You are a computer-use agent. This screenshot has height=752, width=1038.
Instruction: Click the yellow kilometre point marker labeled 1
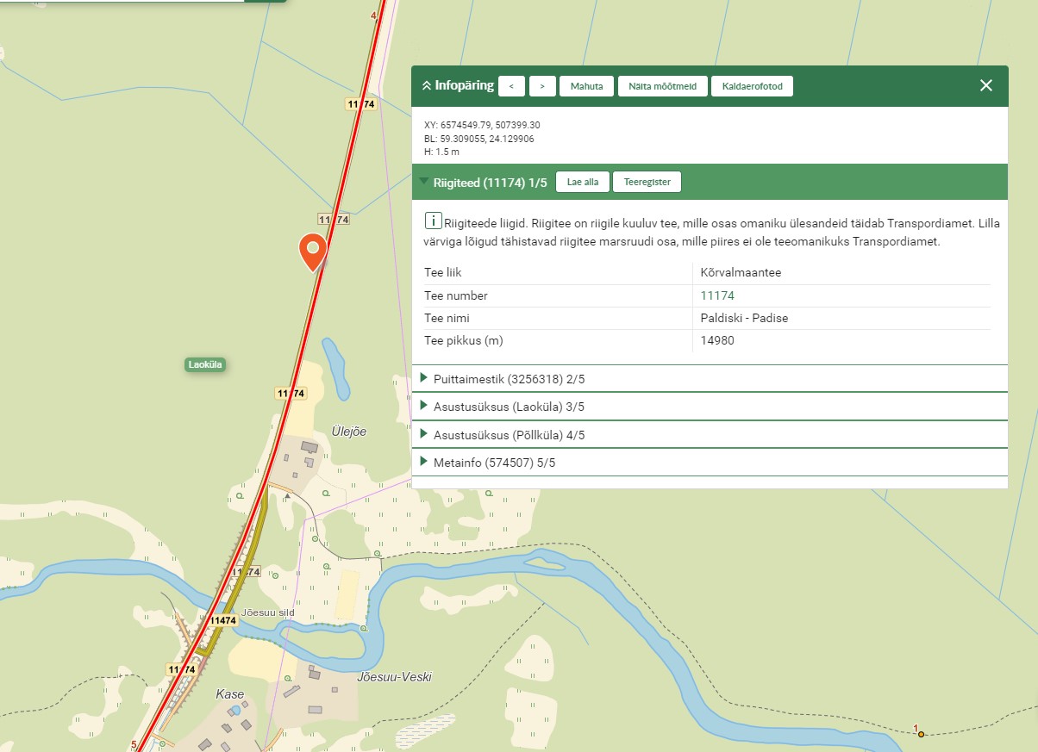(x=921, y=734)
